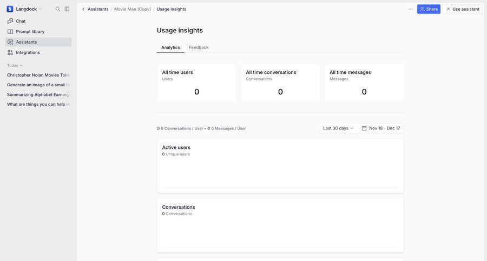Go to Assistants breadcrumb
Screen dimensions: 487x261
pos(98,9)
